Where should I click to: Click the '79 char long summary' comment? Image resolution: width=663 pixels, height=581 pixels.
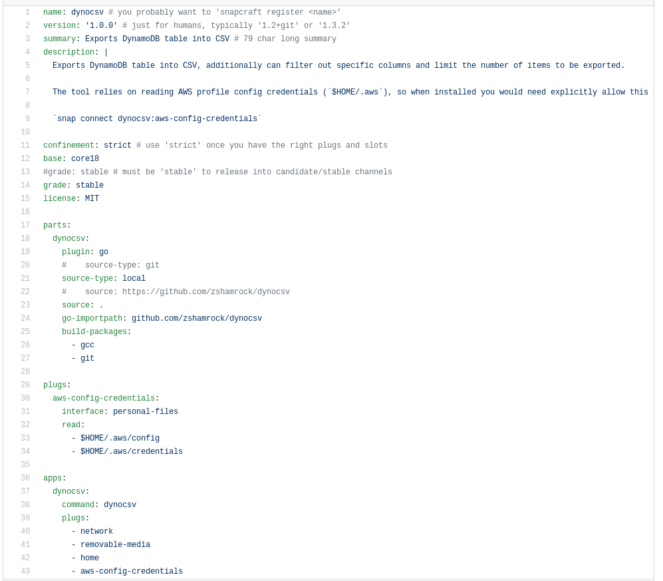[x=285, y=39]
